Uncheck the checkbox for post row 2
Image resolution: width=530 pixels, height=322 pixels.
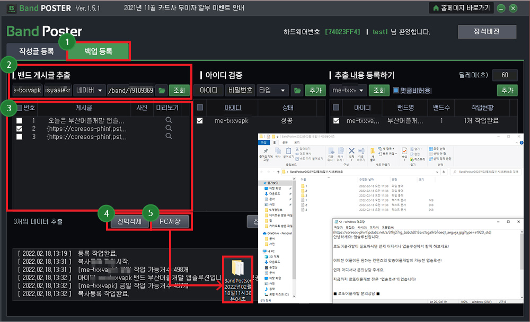[19, 128]
